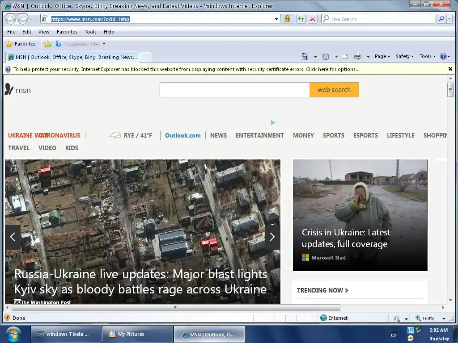Click the browser Back arrow button
458x343 pixels.
point(11,19)
